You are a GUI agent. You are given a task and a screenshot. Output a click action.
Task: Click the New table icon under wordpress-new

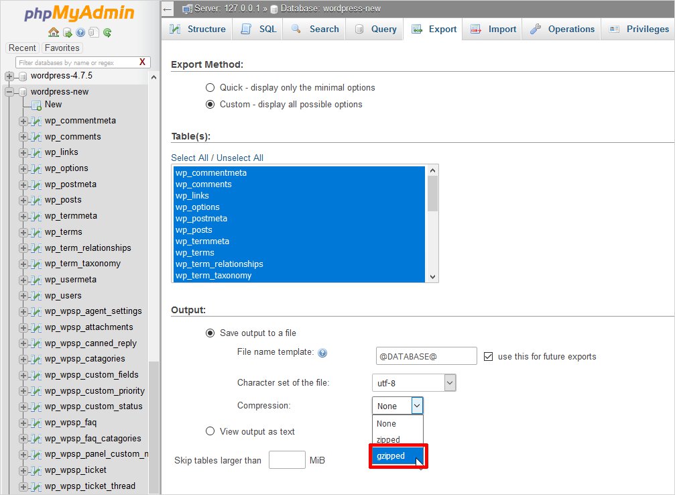click(36, 105)
